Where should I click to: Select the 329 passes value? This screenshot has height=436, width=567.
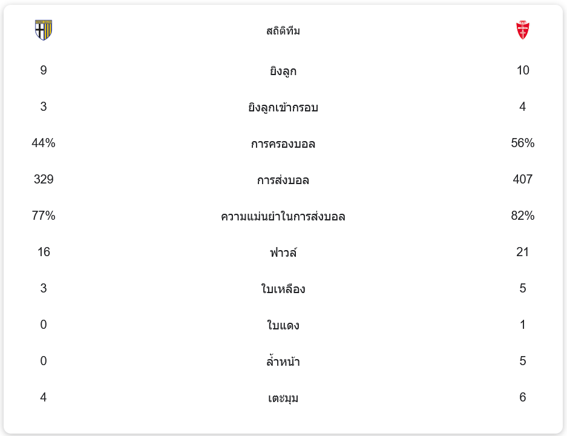(x=44, y=180)
